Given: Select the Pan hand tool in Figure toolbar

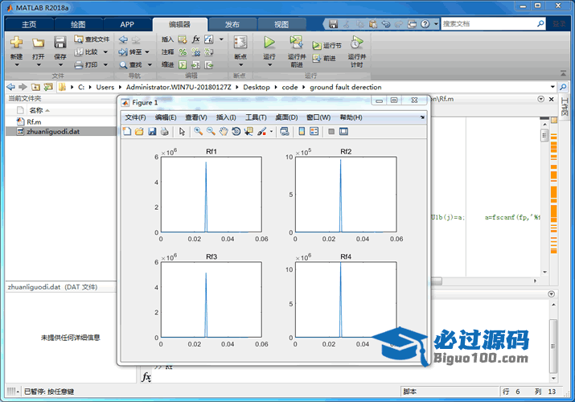Looking at the screenshot, I should (224, 131).
